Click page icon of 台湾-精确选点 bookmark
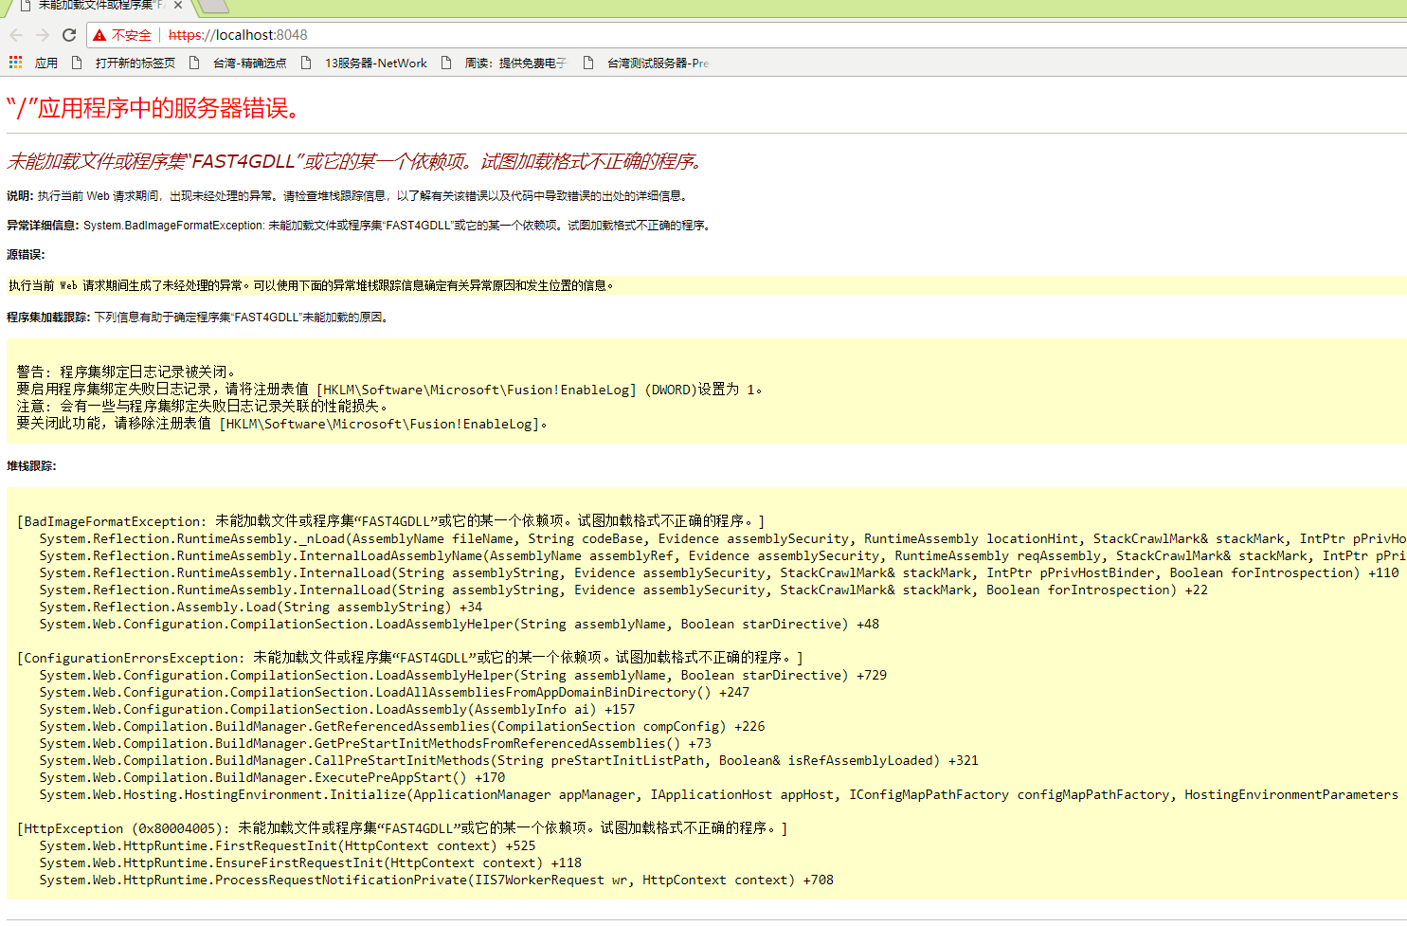This screenshot has height=926, width=1407. pyautogui.click(x=194, y=63)
